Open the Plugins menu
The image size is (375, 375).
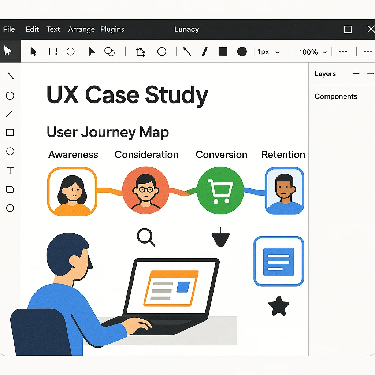pos(112,29)
